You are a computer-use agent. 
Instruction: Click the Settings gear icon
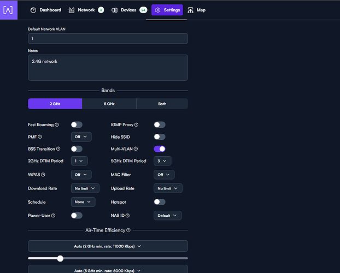[158, 10]
